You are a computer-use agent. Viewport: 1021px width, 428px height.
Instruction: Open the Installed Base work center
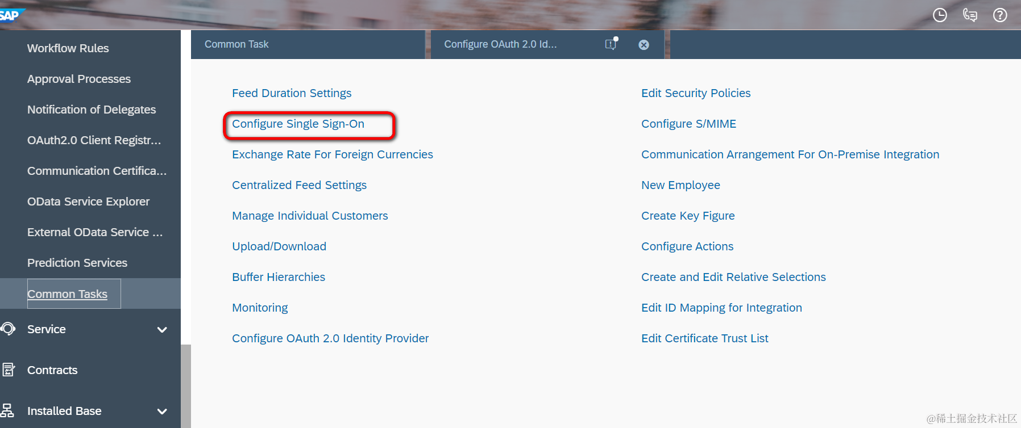[64, 411]
